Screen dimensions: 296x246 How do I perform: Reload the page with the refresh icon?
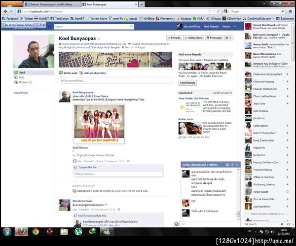pyautogui.click(x=218, y=11)
